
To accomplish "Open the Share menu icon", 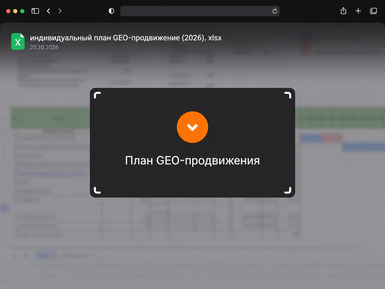I will [x=343, y=11].
